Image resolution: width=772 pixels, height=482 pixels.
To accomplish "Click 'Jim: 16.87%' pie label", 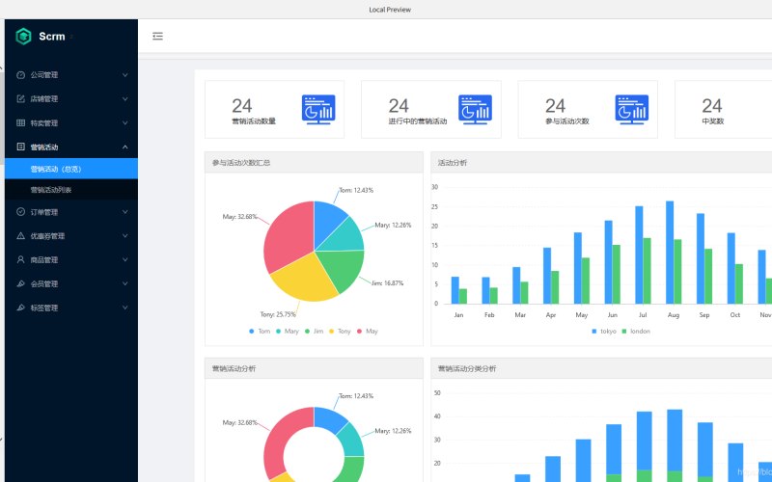I will tap(388, 282).
